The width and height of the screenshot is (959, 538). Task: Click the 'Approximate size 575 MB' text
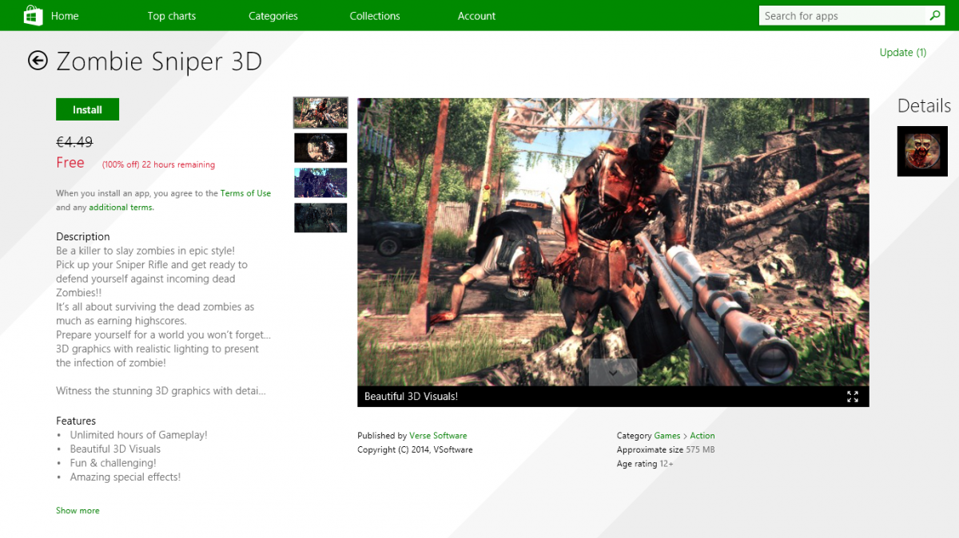tap(666, 450)
